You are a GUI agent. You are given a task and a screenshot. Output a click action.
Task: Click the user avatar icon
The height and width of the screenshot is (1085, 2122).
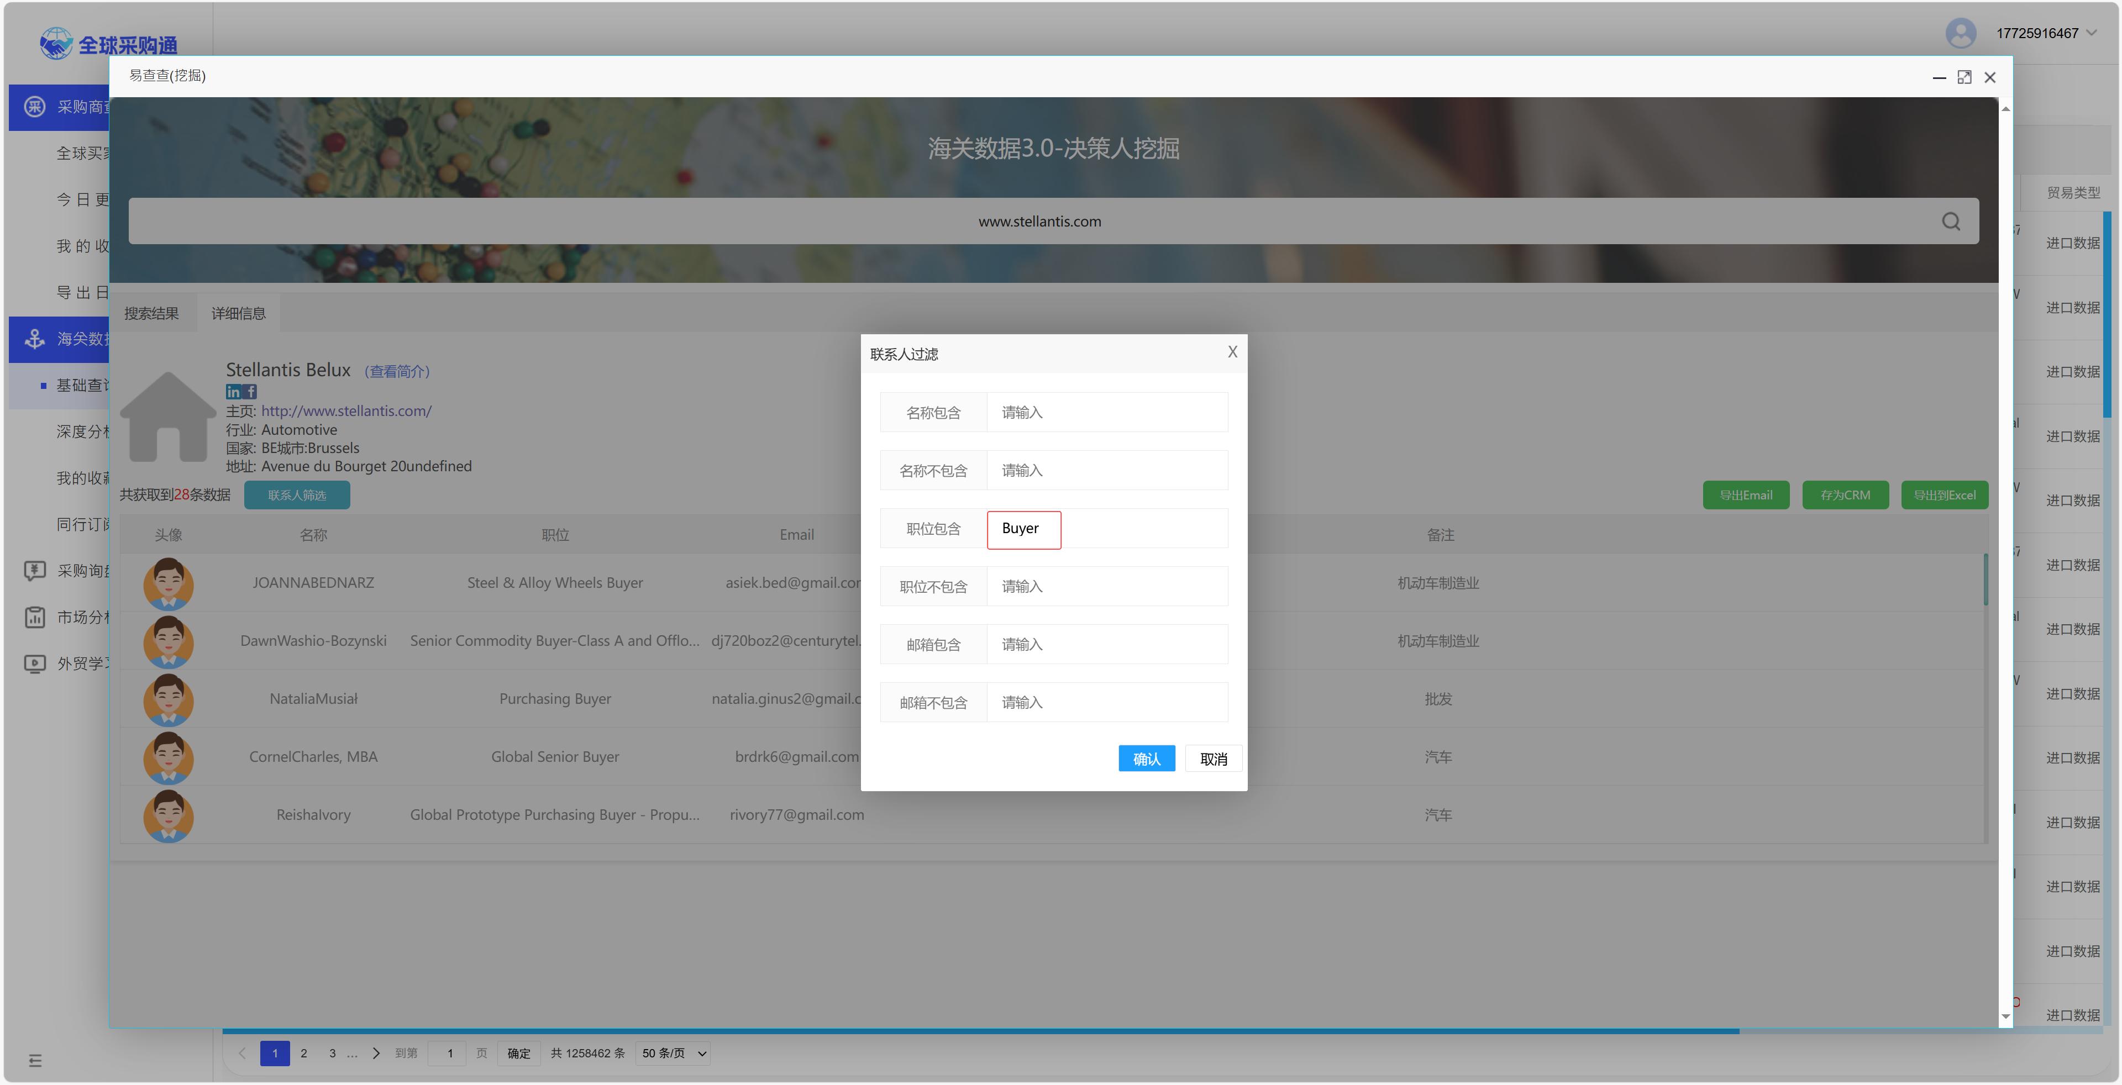(1961, 33)
